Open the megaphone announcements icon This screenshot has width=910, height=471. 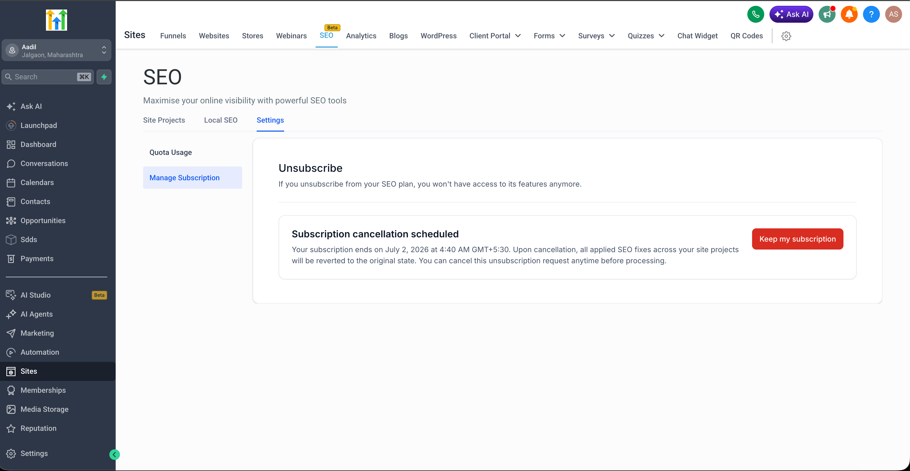(827, 15)
